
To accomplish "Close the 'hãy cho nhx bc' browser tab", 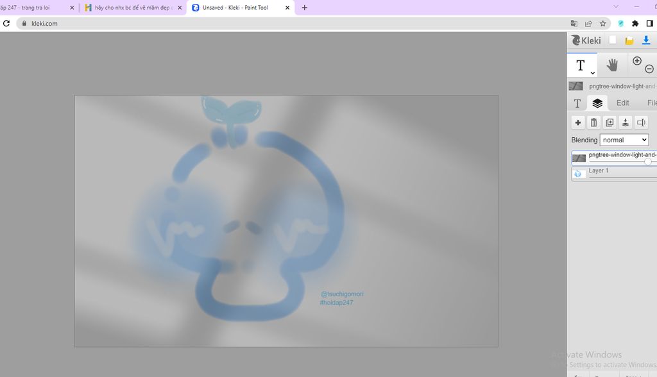I will [180, 8].
